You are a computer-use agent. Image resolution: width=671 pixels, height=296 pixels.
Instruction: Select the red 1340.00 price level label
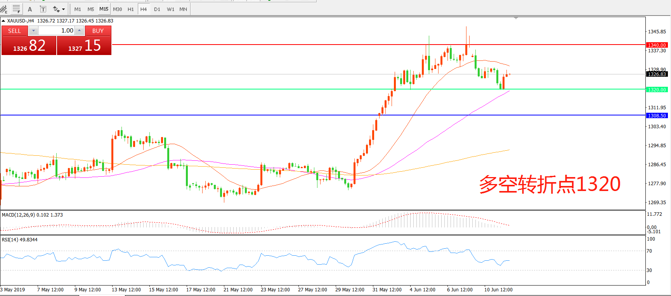click(657, 45)
